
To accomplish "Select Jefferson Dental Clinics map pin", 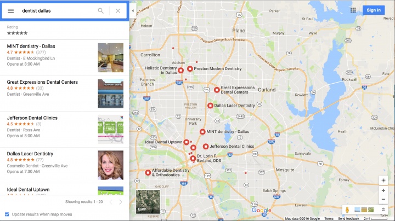I will point(206,146).
